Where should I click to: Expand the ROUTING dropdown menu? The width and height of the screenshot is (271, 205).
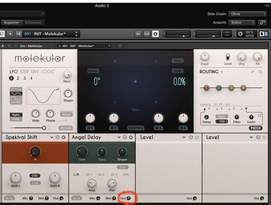222,72
